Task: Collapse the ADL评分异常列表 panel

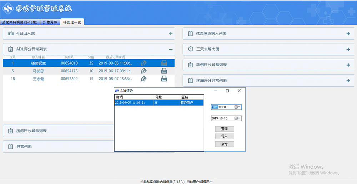Action: click(x=171, y=49)
